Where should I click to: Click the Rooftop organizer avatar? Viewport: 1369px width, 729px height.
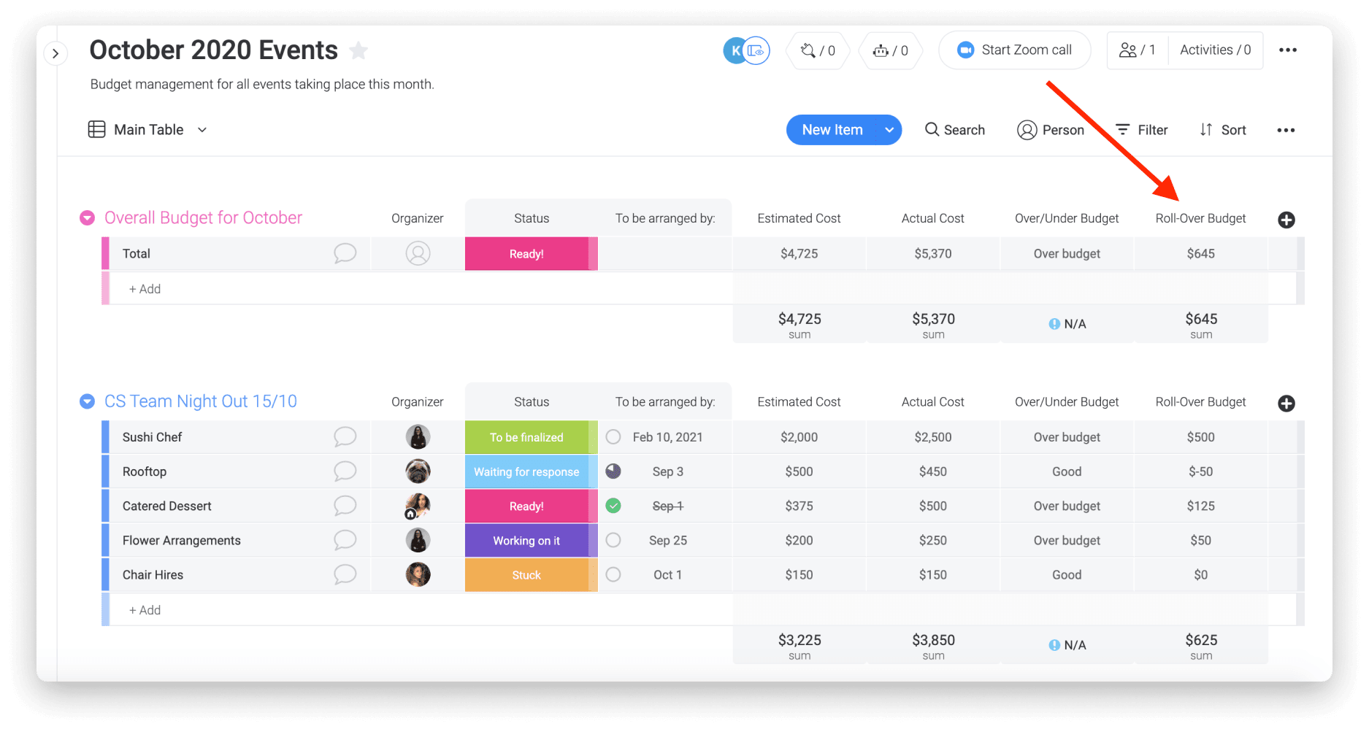(x=418, y=471)
